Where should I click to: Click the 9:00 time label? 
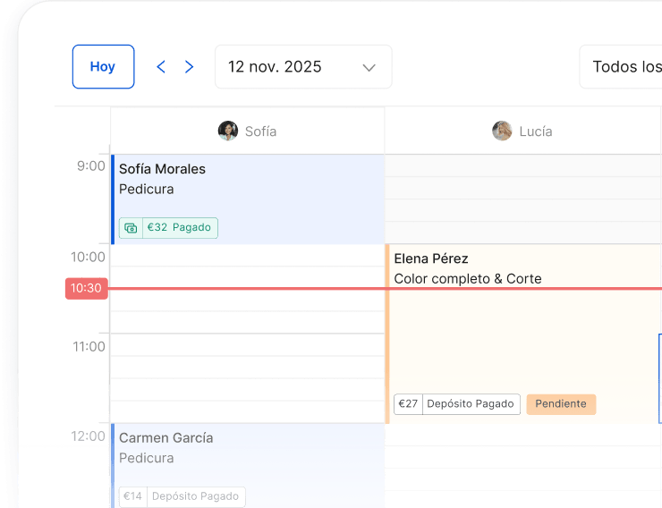point(90,166)
